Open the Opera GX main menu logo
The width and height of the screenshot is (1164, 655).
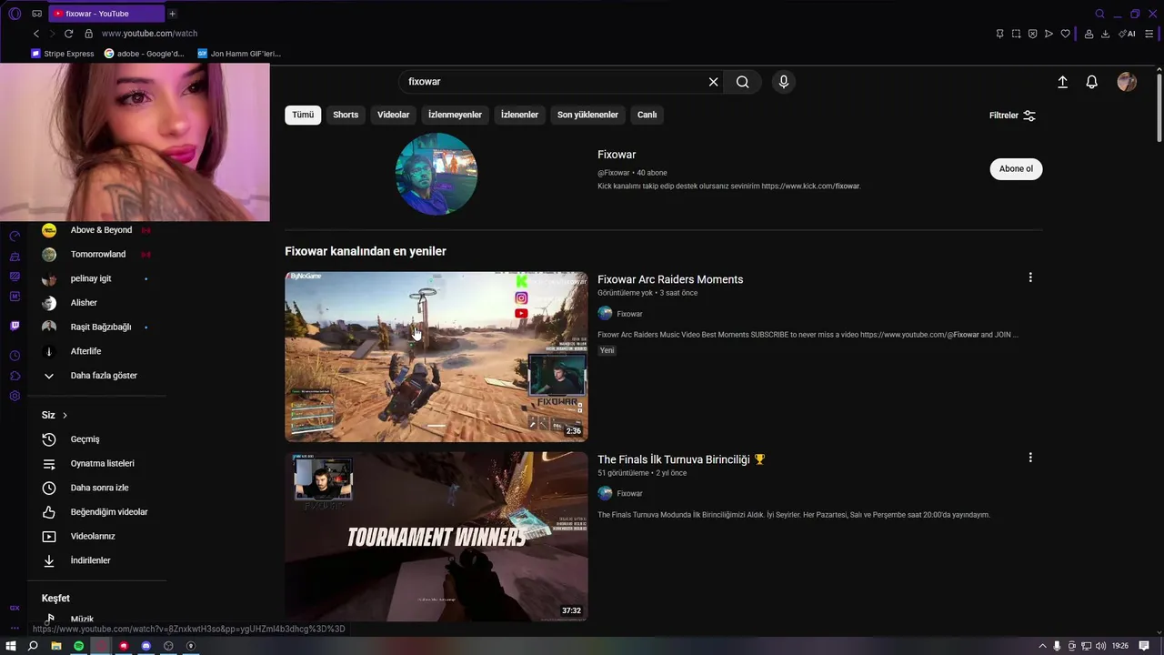pos(15,14)
